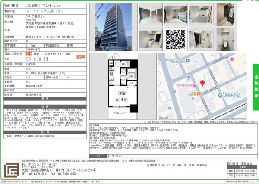
Task: Click the 営業時間 9:00 business hours text
Action: point(177,165)
